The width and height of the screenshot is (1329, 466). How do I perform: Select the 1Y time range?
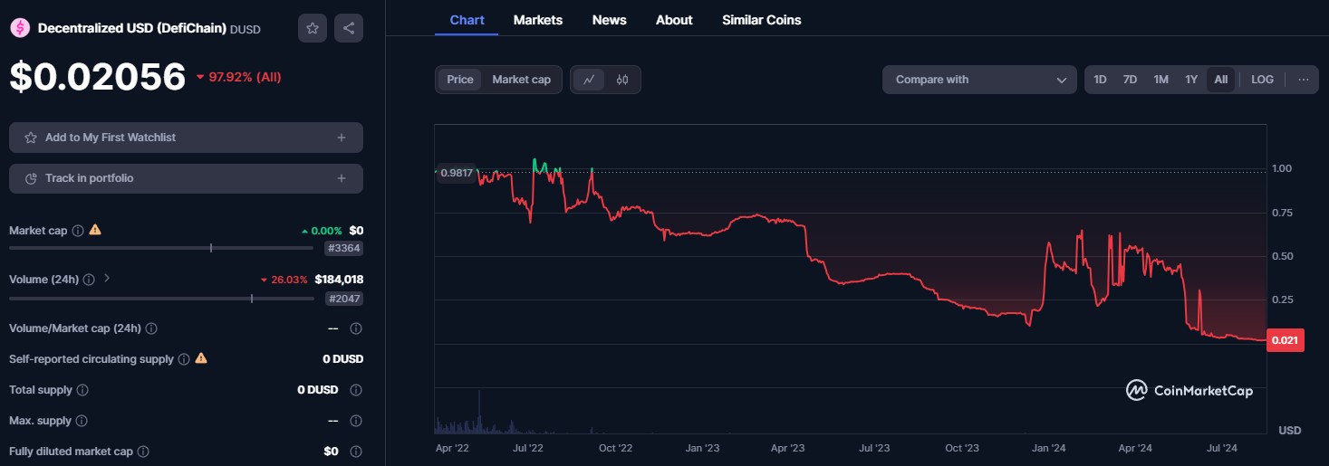(1191, 80)
